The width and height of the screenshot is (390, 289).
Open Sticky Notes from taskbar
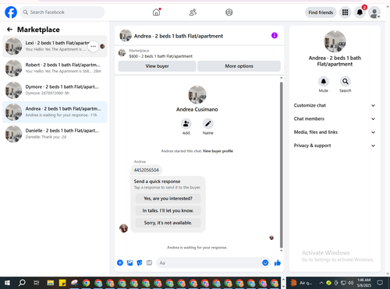(x=62, y=283)
